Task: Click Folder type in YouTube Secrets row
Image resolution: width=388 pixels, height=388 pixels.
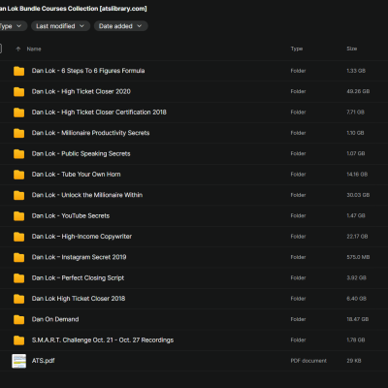Action: click(x=298, y=215)
